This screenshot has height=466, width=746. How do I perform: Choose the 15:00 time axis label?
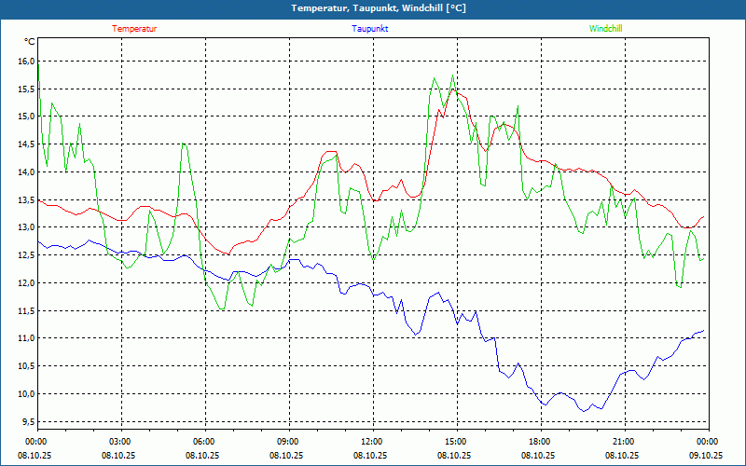[455, 442]
